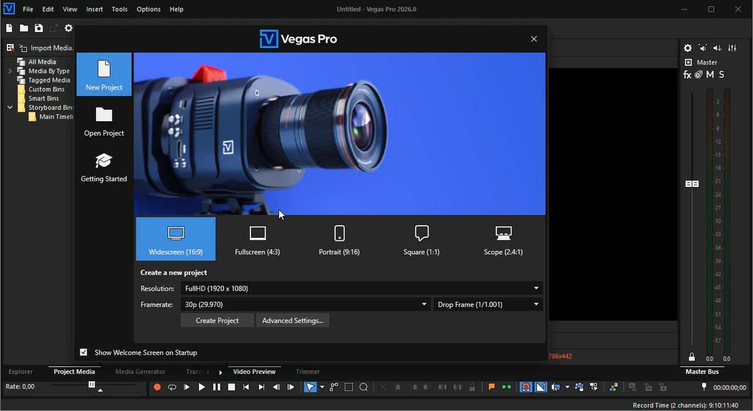Screen dimensions: 753x411
Task: Choose the Portrait (9:16) preset
Action: tap(339, 239)
